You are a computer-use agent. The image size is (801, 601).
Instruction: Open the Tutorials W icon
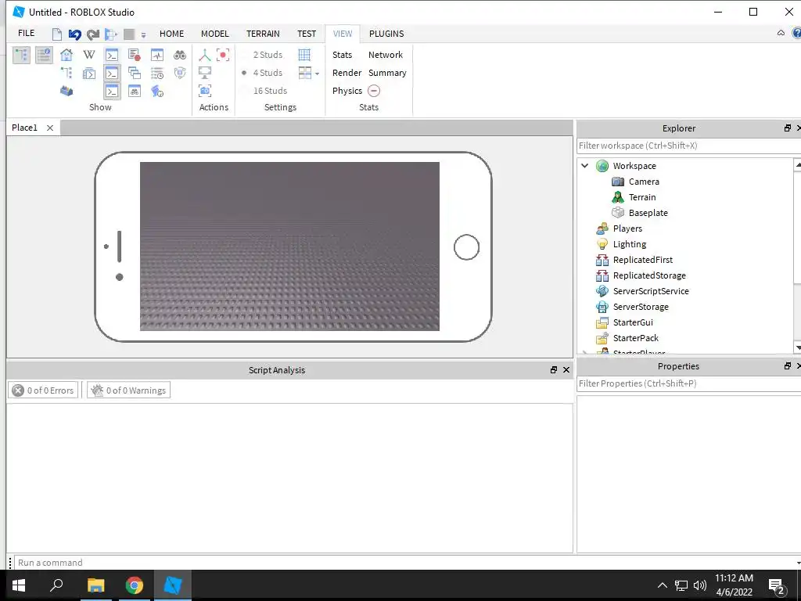(89, 55)
